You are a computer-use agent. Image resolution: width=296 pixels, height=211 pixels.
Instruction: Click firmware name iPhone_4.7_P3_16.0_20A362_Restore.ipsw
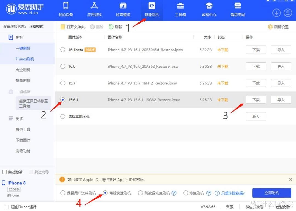[143, 66]
